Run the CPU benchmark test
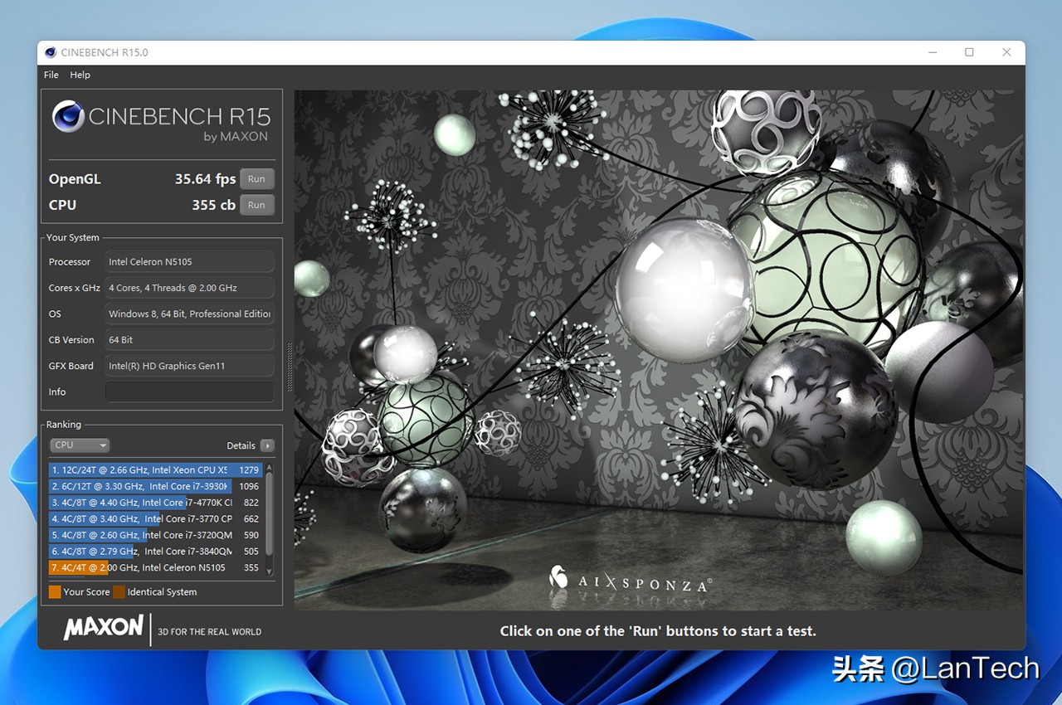1062x705 pixels. (256, 205)
